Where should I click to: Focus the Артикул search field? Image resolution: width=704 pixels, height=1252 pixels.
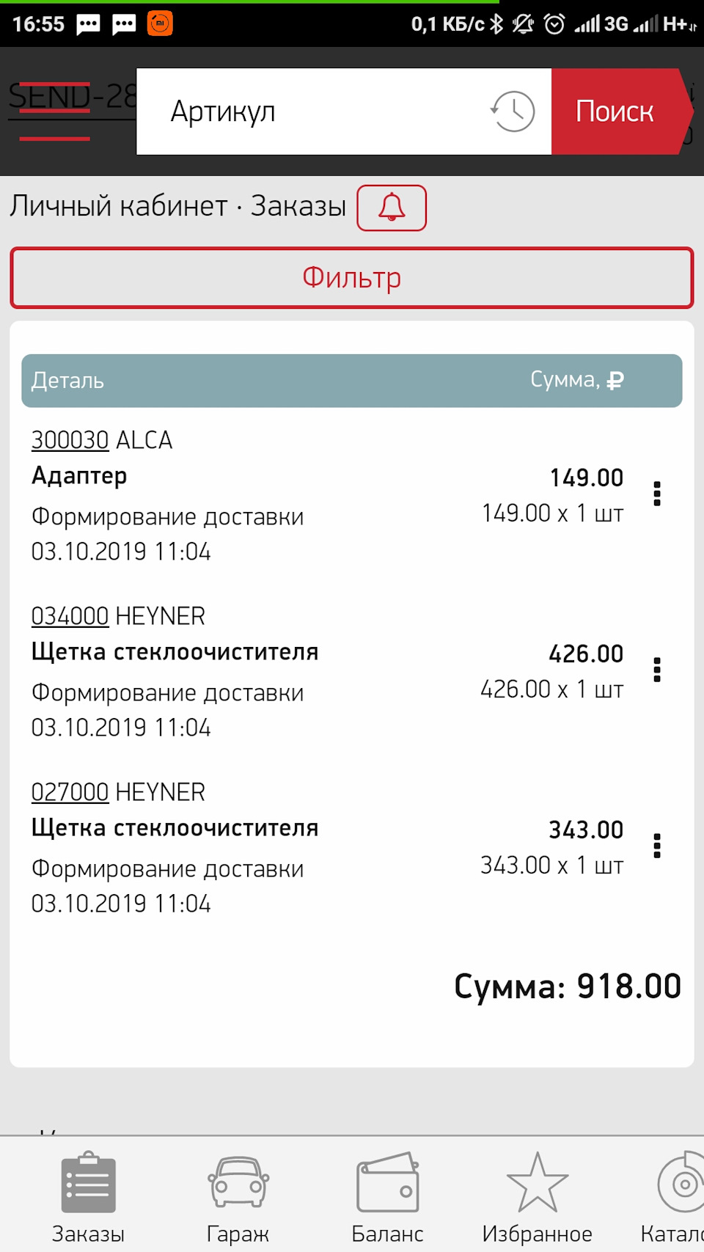pyautogui.click(x=323, y=111)
